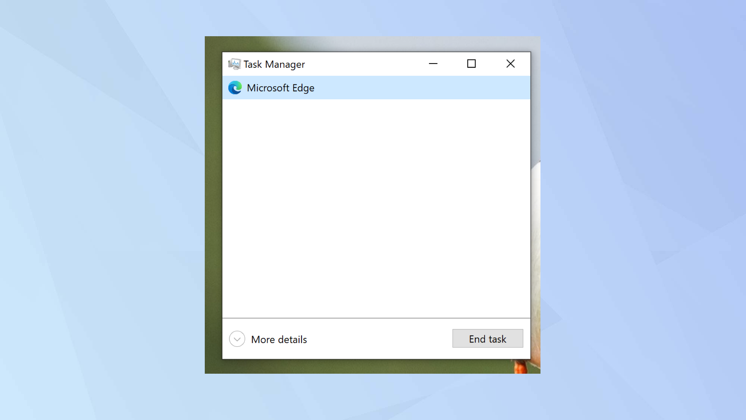This screenshot has height=420, width=746.
Task: Expand More details chevron
Action: coord(237,339)
